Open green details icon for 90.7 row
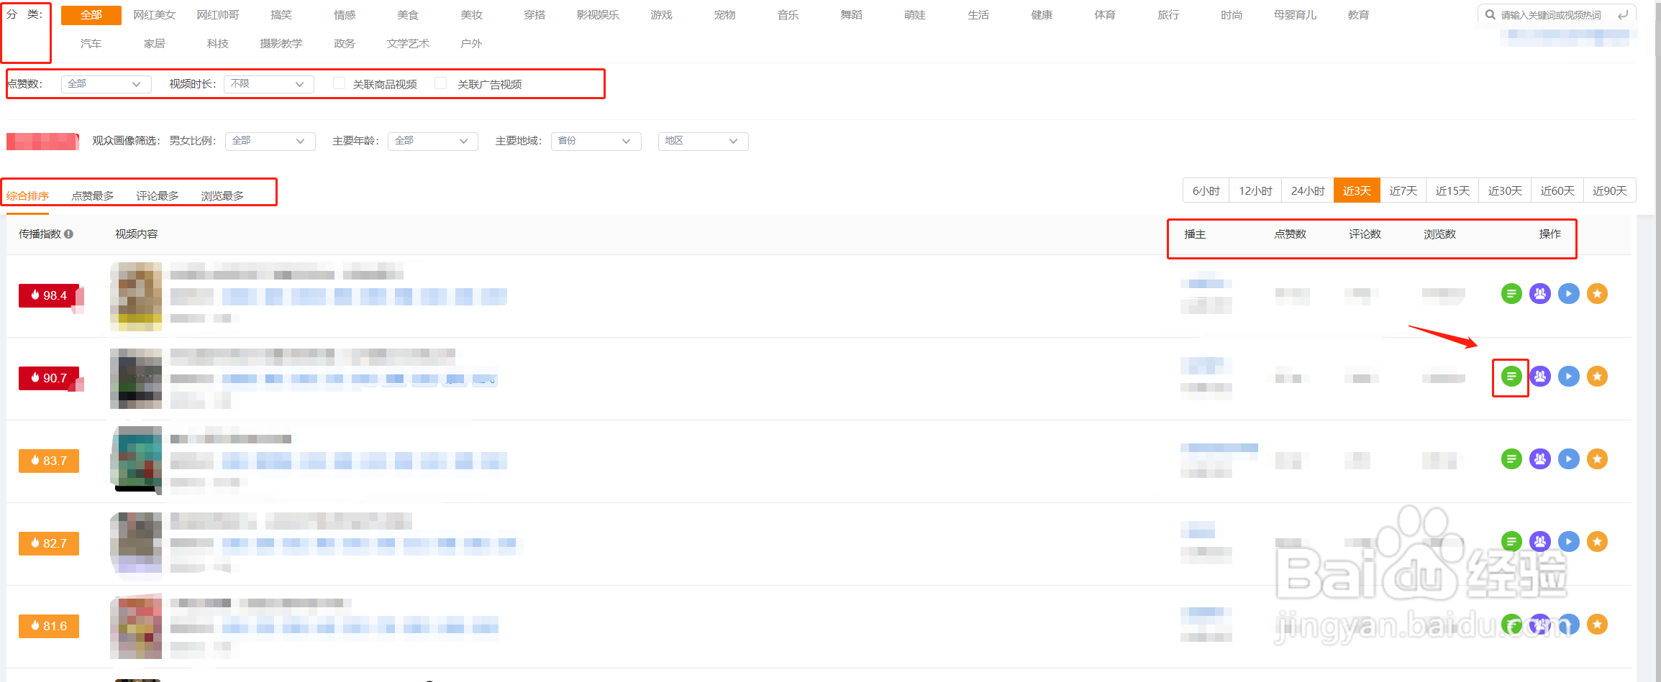The image size is (1661, 682). click(x=1511, y=377)
